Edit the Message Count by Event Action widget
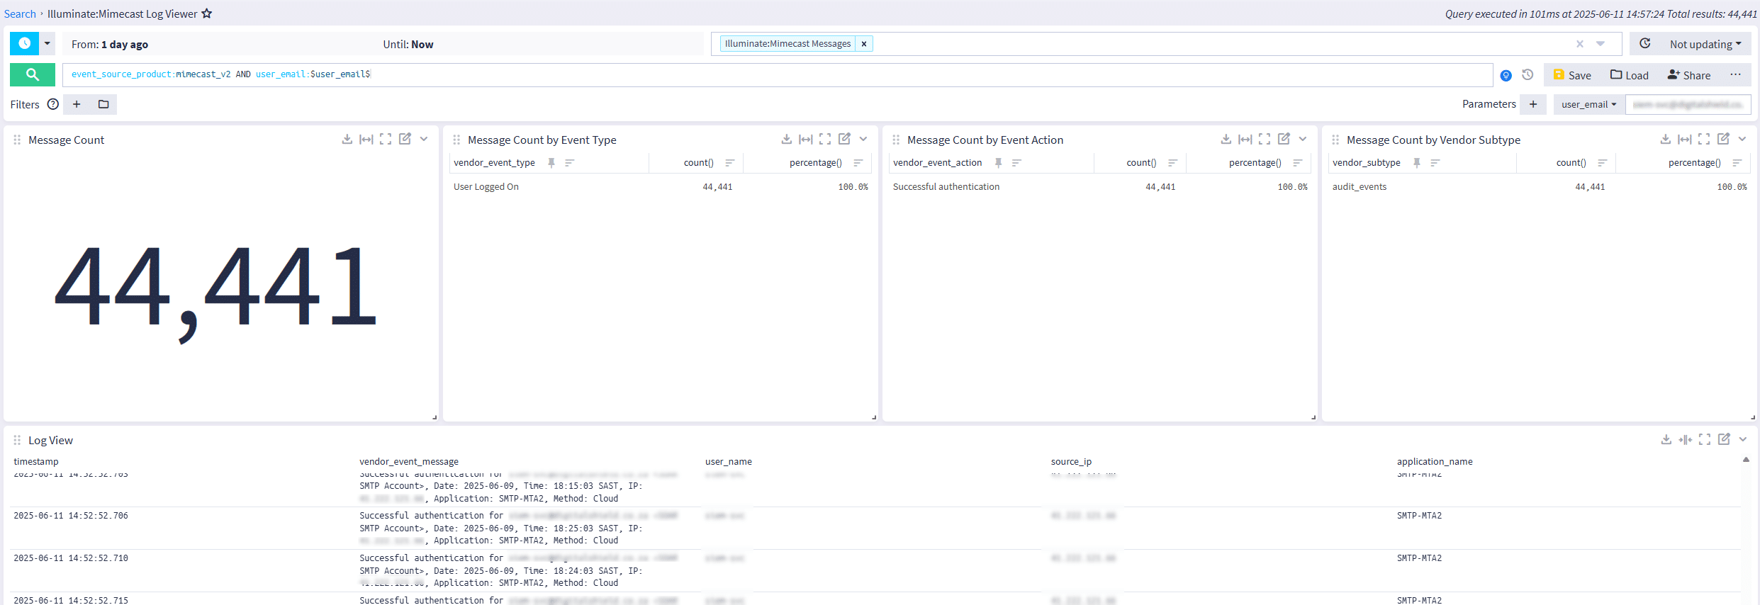This screenshot has width=1760, height=605. click(x=1284, y=140)
